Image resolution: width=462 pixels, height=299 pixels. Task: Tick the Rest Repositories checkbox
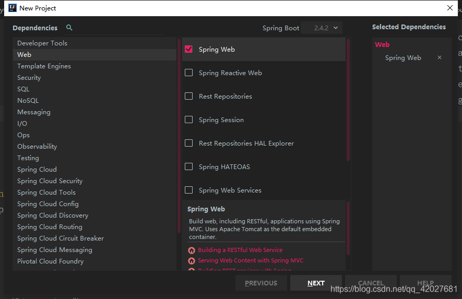click(188, 97)
